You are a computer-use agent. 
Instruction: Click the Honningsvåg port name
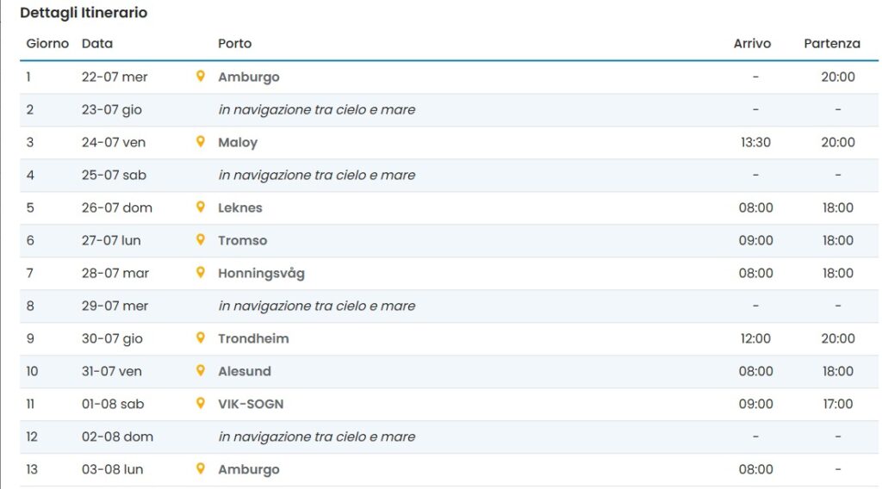point(261,274)
